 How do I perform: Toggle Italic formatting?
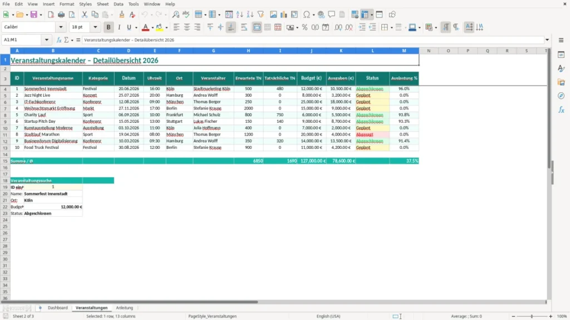(119, 27)
